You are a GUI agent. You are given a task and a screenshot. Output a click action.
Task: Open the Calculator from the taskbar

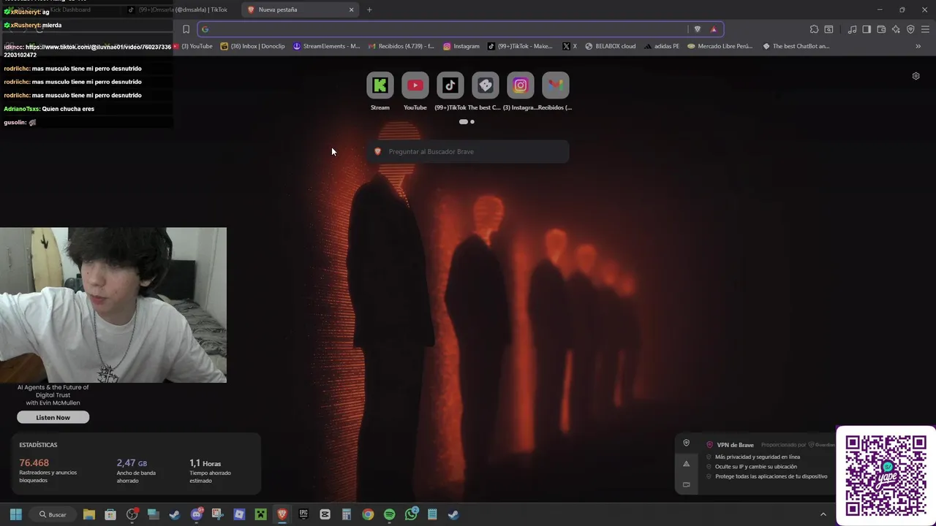point(347,514)
